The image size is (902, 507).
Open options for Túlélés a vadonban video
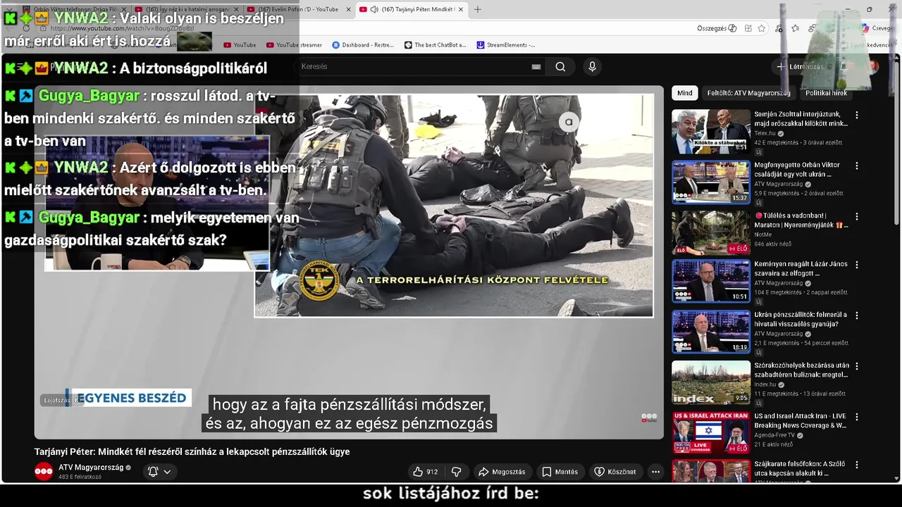point(857,217)
